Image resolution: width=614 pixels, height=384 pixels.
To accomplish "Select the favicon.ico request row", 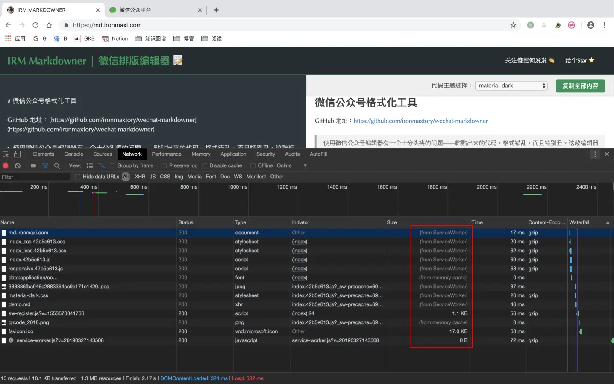I will click(307, 331).
